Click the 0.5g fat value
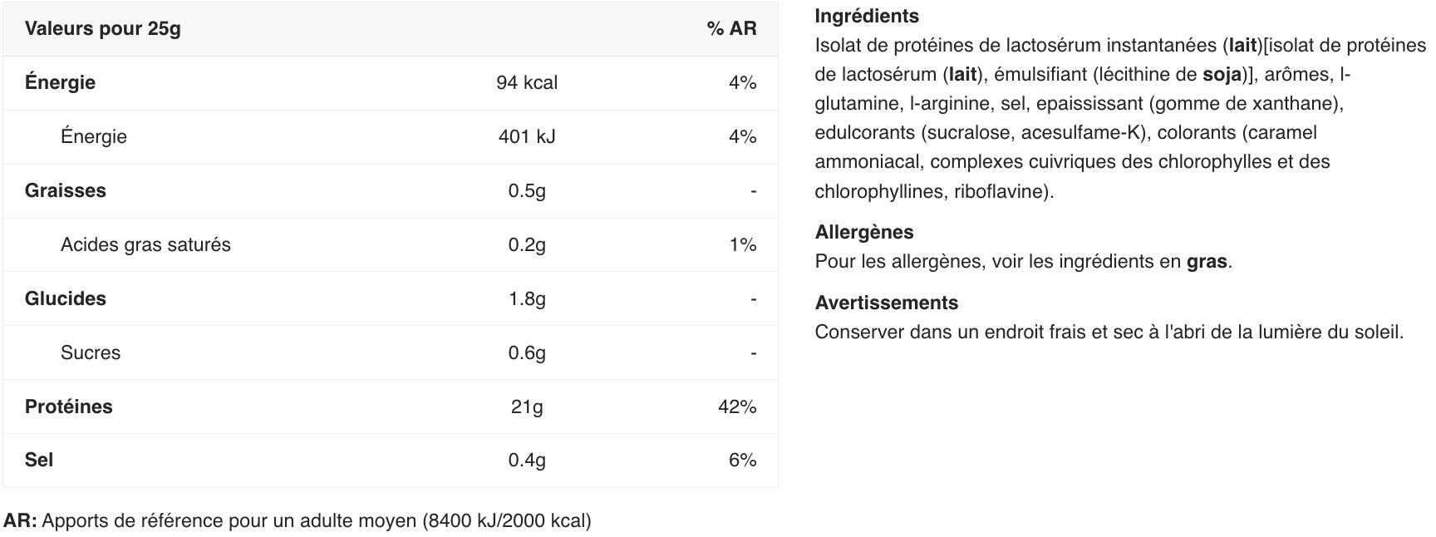This screenshot has height=537, width=1436. (527, 190)
